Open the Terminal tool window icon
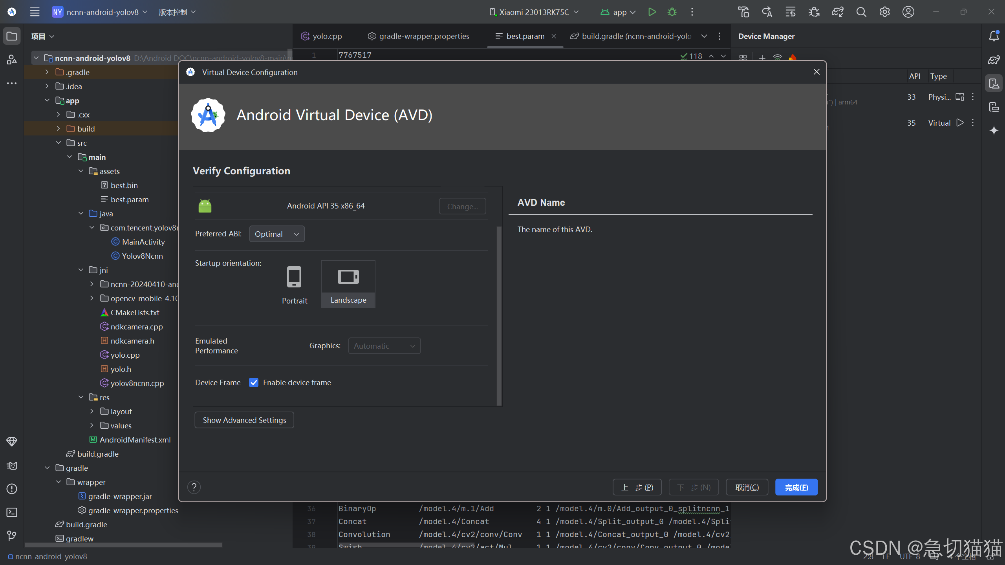Image resolution: width=1005 pixels, height=565 pixels. point(12,512)
